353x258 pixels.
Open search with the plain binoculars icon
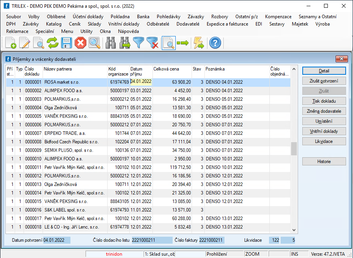click(111, 43)
